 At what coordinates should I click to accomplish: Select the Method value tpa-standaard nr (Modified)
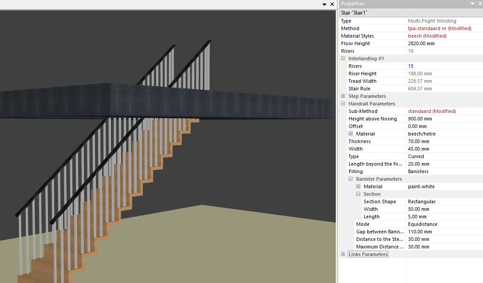[x=440, y=28]
